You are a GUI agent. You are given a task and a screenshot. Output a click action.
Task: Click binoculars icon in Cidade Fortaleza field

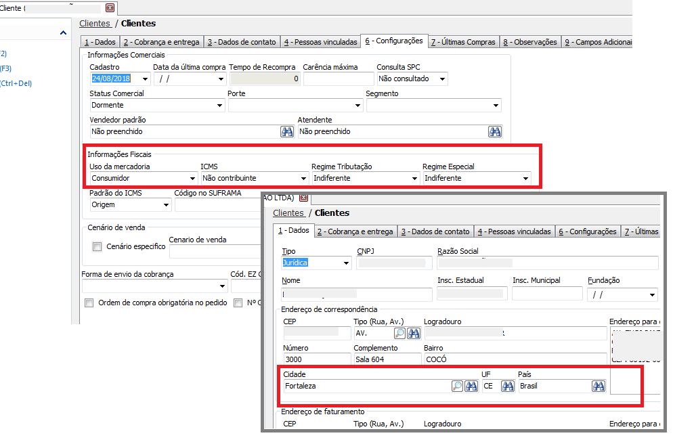(x=471, y=386)
